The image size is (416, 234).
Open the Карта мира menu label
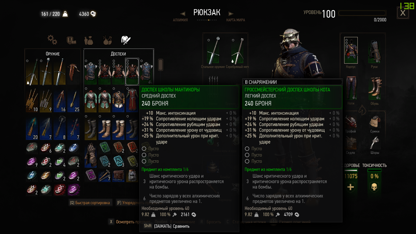235,20
